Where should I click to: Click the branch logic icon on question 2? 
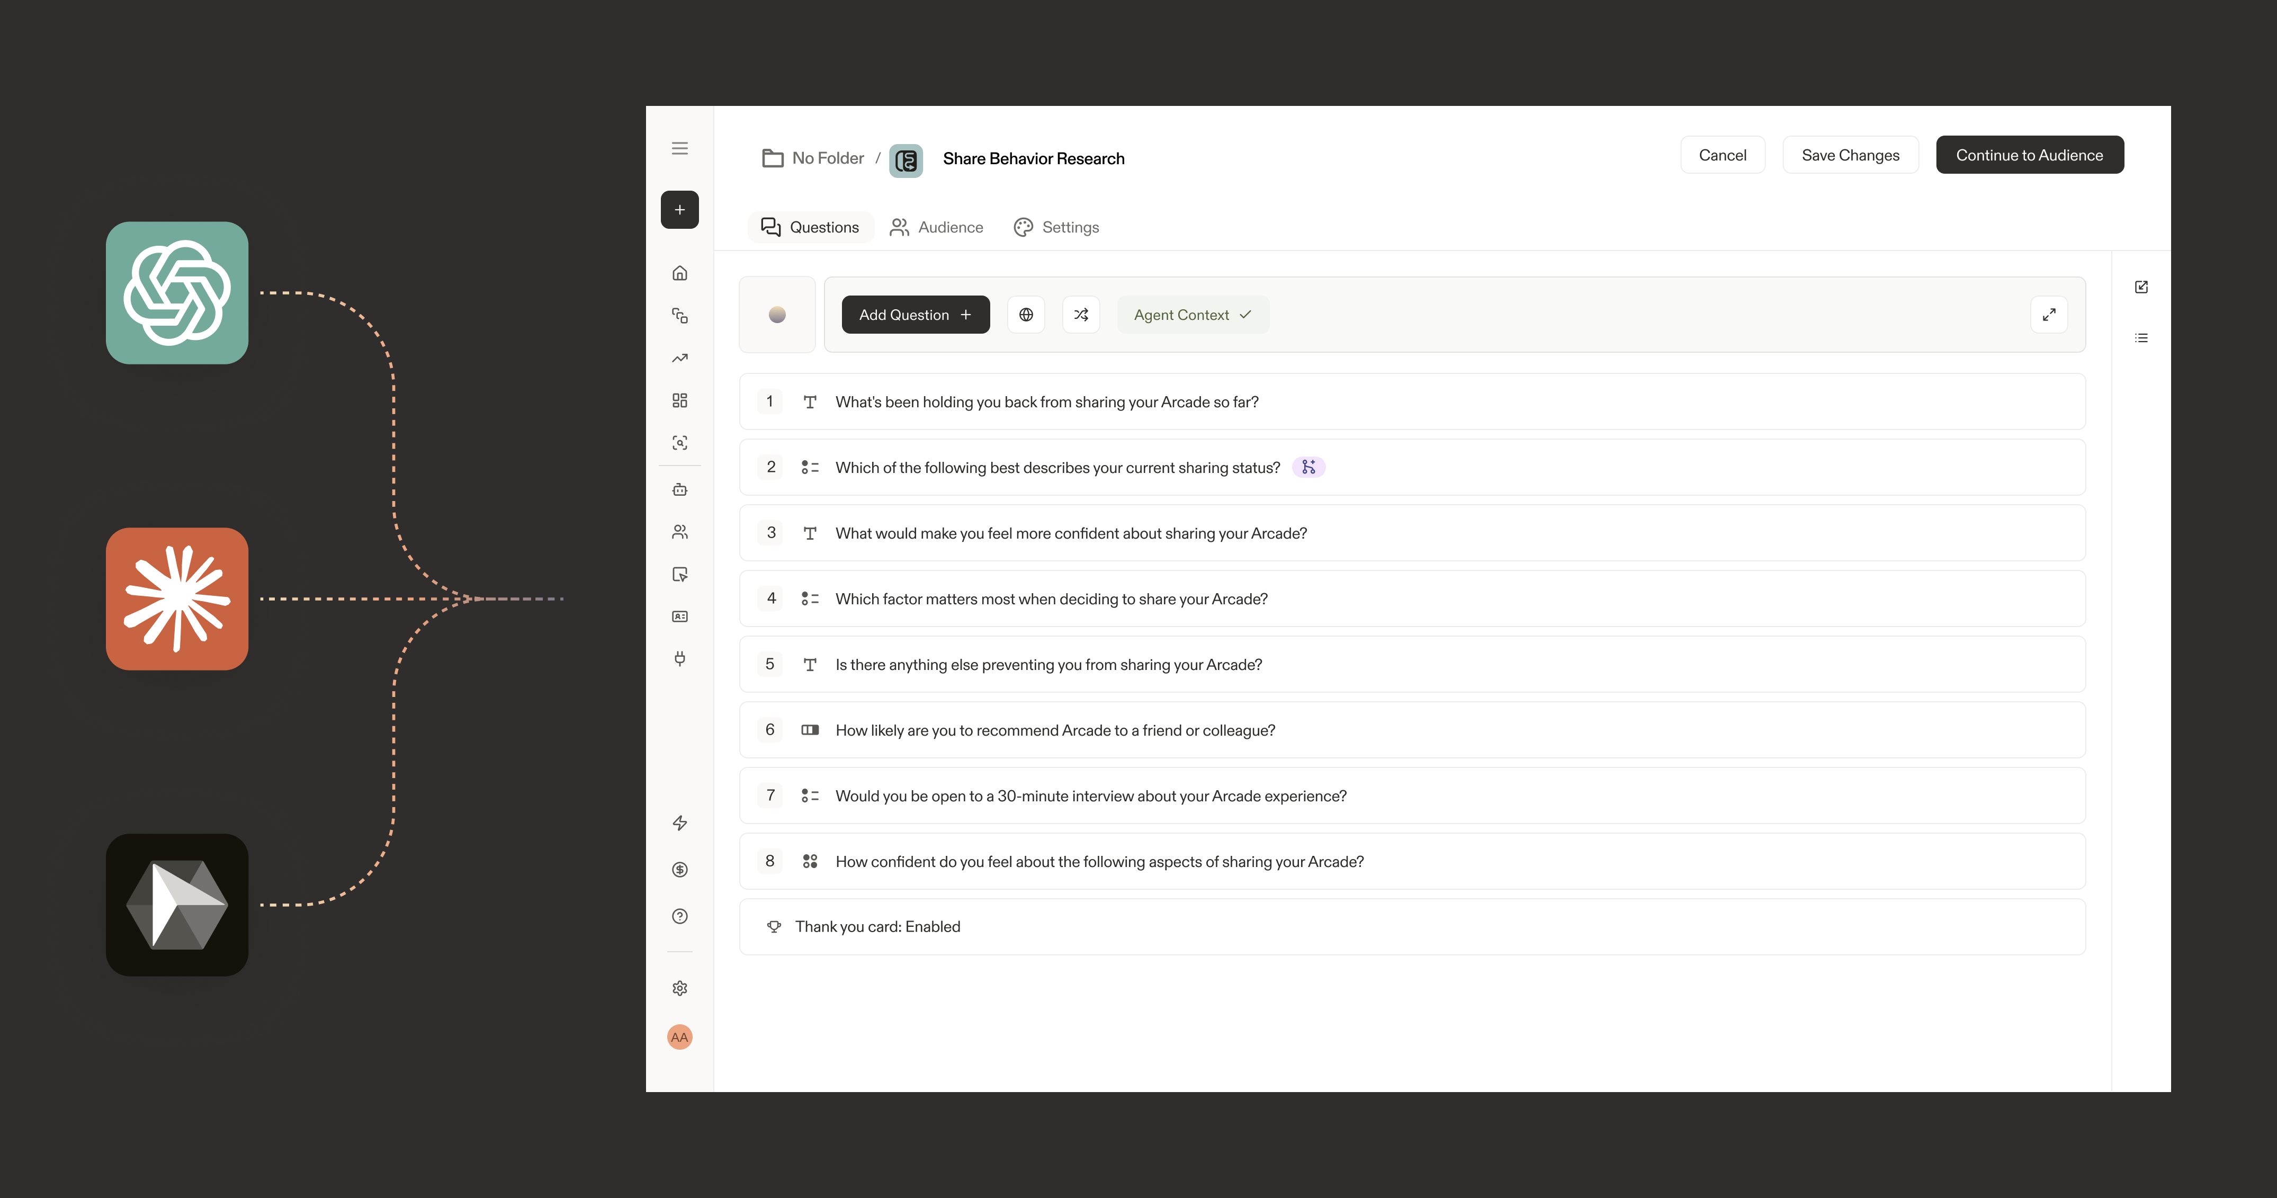pyautogui.click(x=1309, y=467)
